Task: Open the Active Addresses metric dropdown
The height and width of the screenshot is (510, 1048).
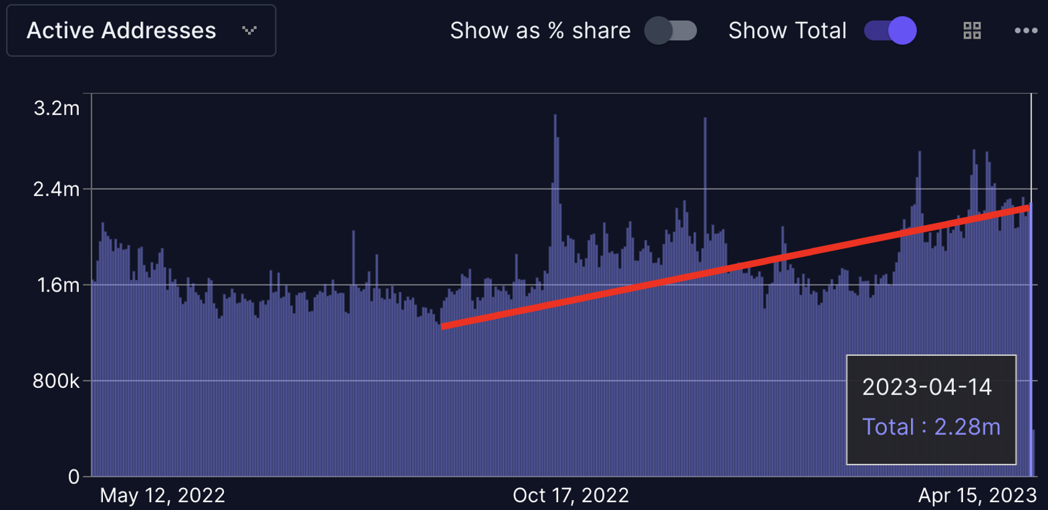Action: 140,31
